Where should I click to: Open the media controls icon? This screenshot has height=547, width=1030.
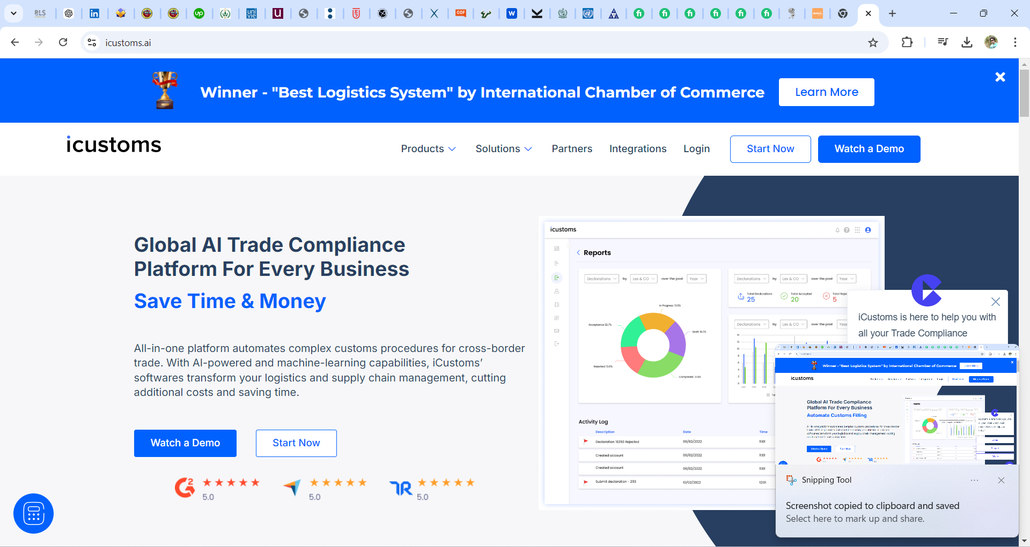point(943,42)
